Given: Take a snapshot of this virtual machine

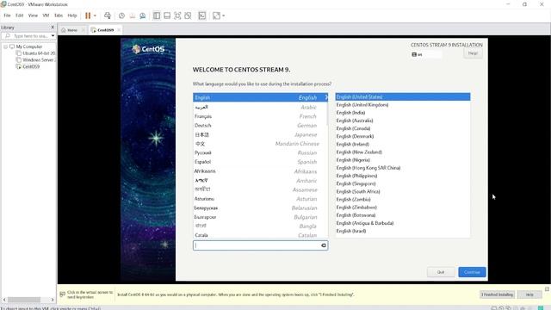Looking at the screenshot, I should [x=121, y=15].
